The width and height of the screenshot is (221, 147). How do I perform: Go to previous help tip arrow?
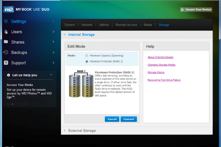[8, 104]
